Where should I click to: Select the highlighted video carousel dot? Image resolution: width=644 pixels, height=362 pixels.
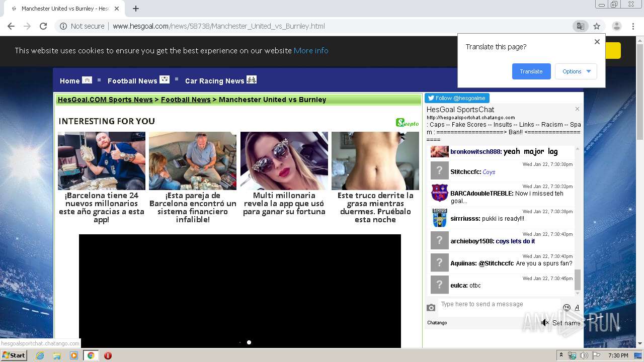pos(249,342)
